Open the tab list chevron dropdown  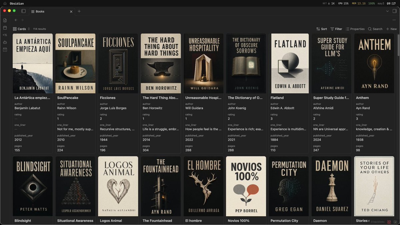[387, 11]
